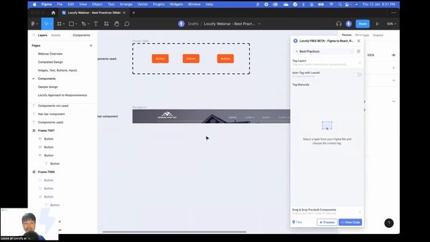Click the Share button
Screen dimensions: 430x242
pyautogui.click(x=363, y=24)
